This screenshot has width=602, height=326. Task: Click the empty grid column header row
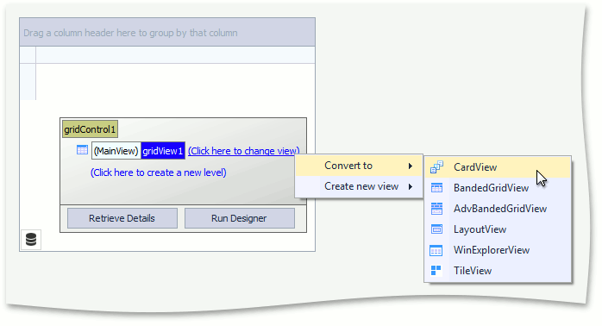tap(175, 55)
